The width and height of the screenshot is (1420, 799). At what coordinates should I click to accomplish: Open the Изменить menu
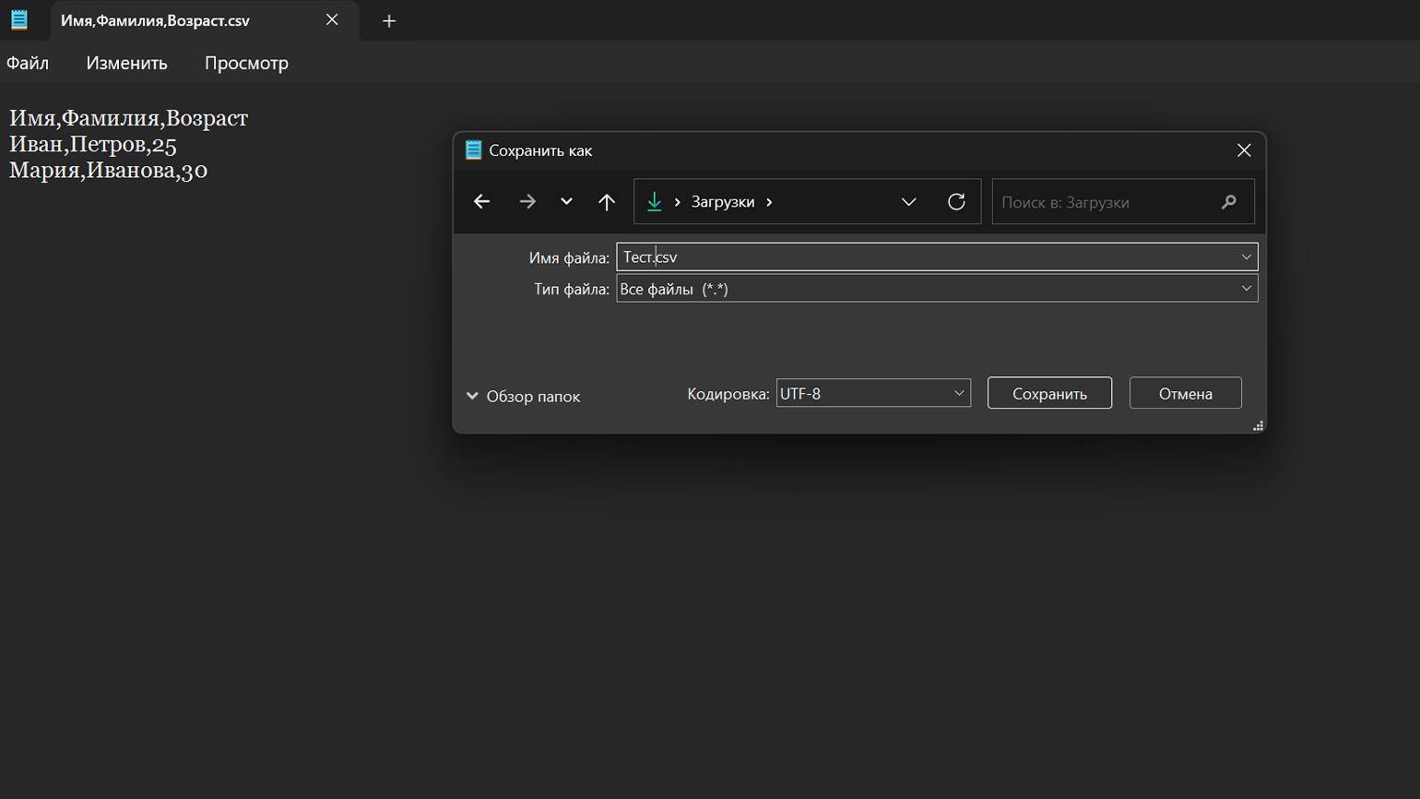[x=126, y=63]
